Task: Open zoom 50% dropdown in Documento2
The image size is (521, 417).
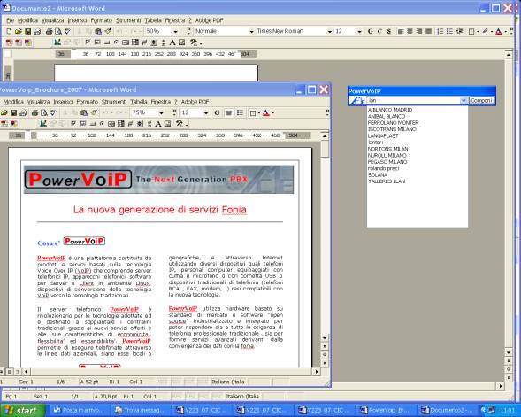Action: 175,31
